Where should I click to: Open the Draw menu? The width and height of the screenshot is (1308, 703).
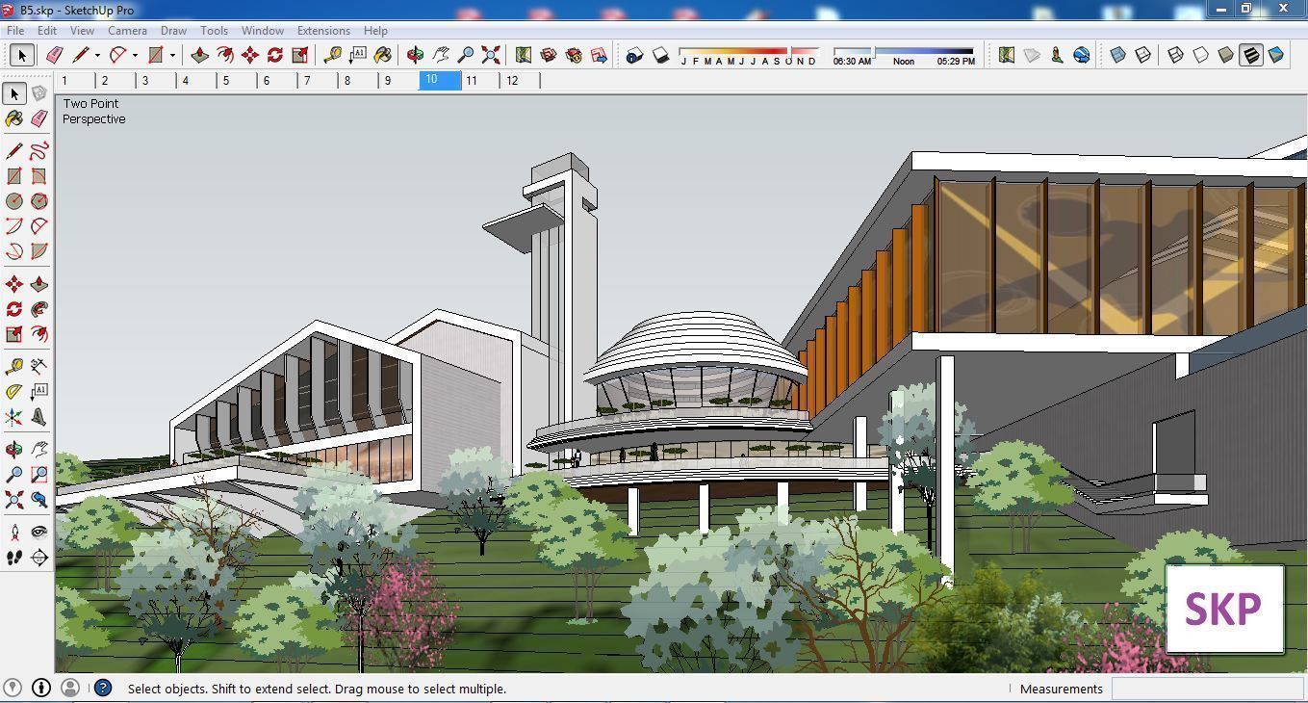coord(173,30)
